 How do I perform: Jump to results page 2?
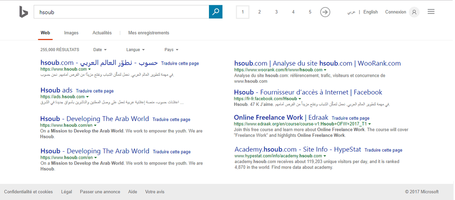click(x=259, y=12)
